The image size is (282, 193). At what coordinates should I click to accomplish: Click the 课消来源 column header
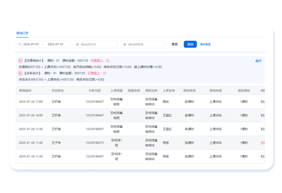(215, 90)
